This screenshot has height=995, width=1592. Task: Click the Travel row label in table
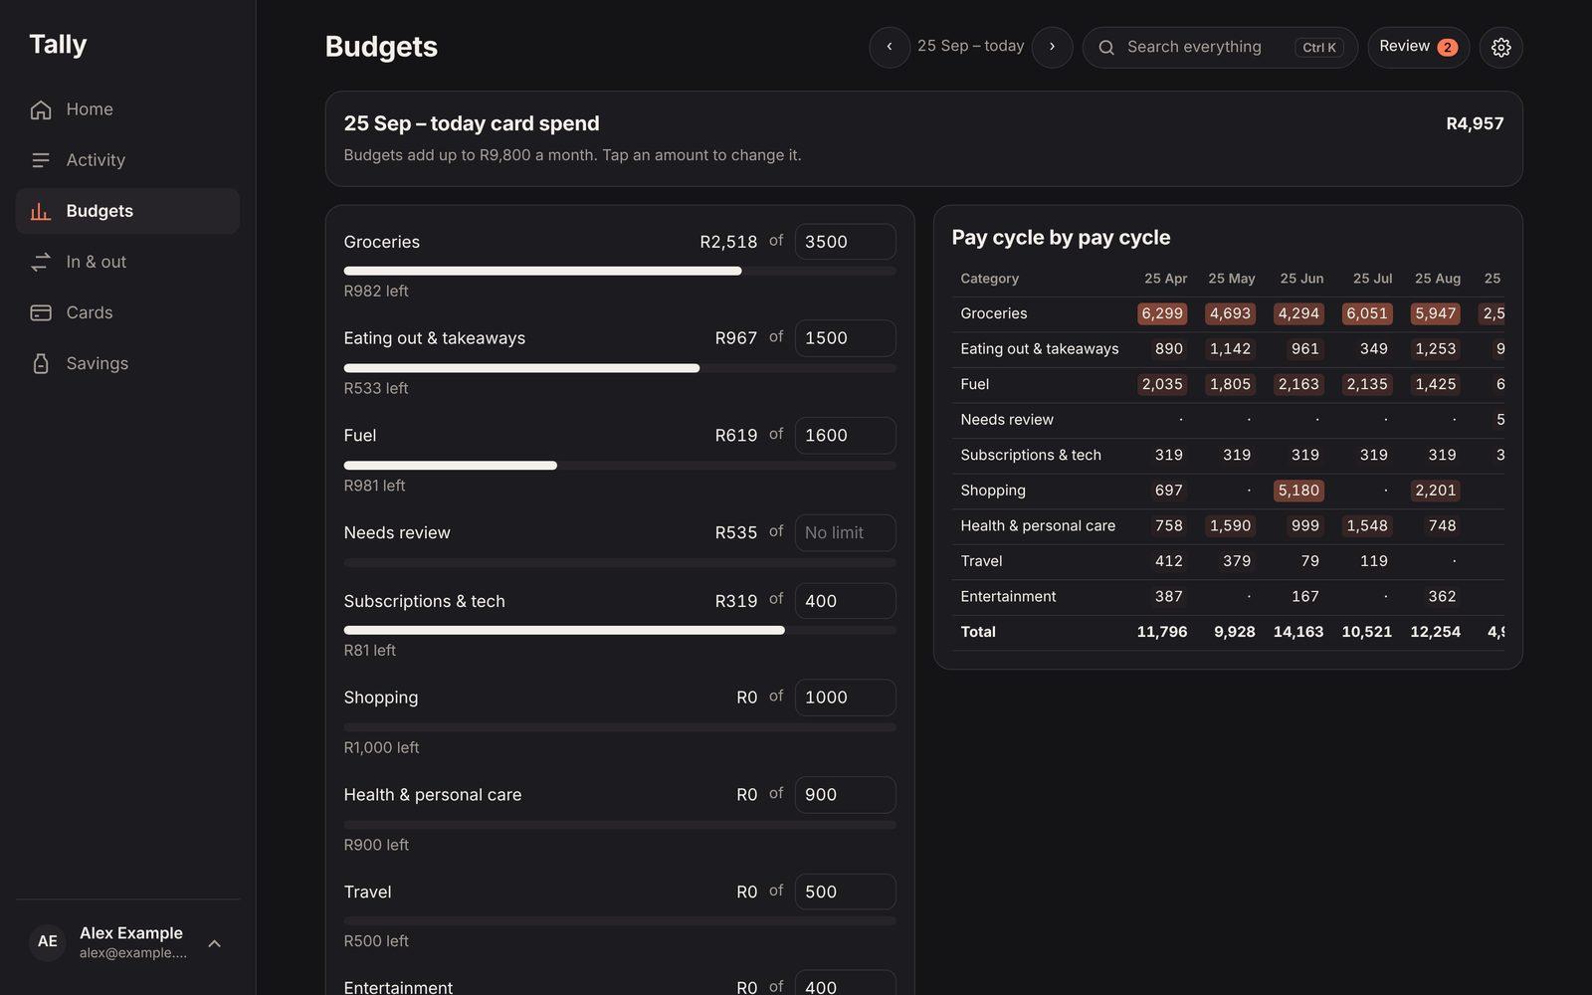pyautogui.click(x=981, y=561)
